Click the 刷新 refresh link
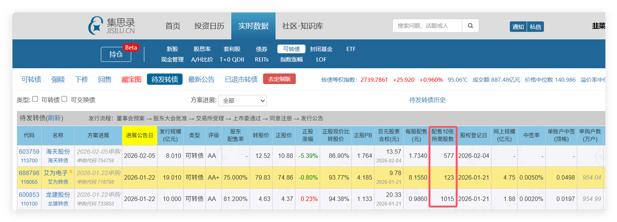Viewport: 617px width, 222px height. (54, 118)
